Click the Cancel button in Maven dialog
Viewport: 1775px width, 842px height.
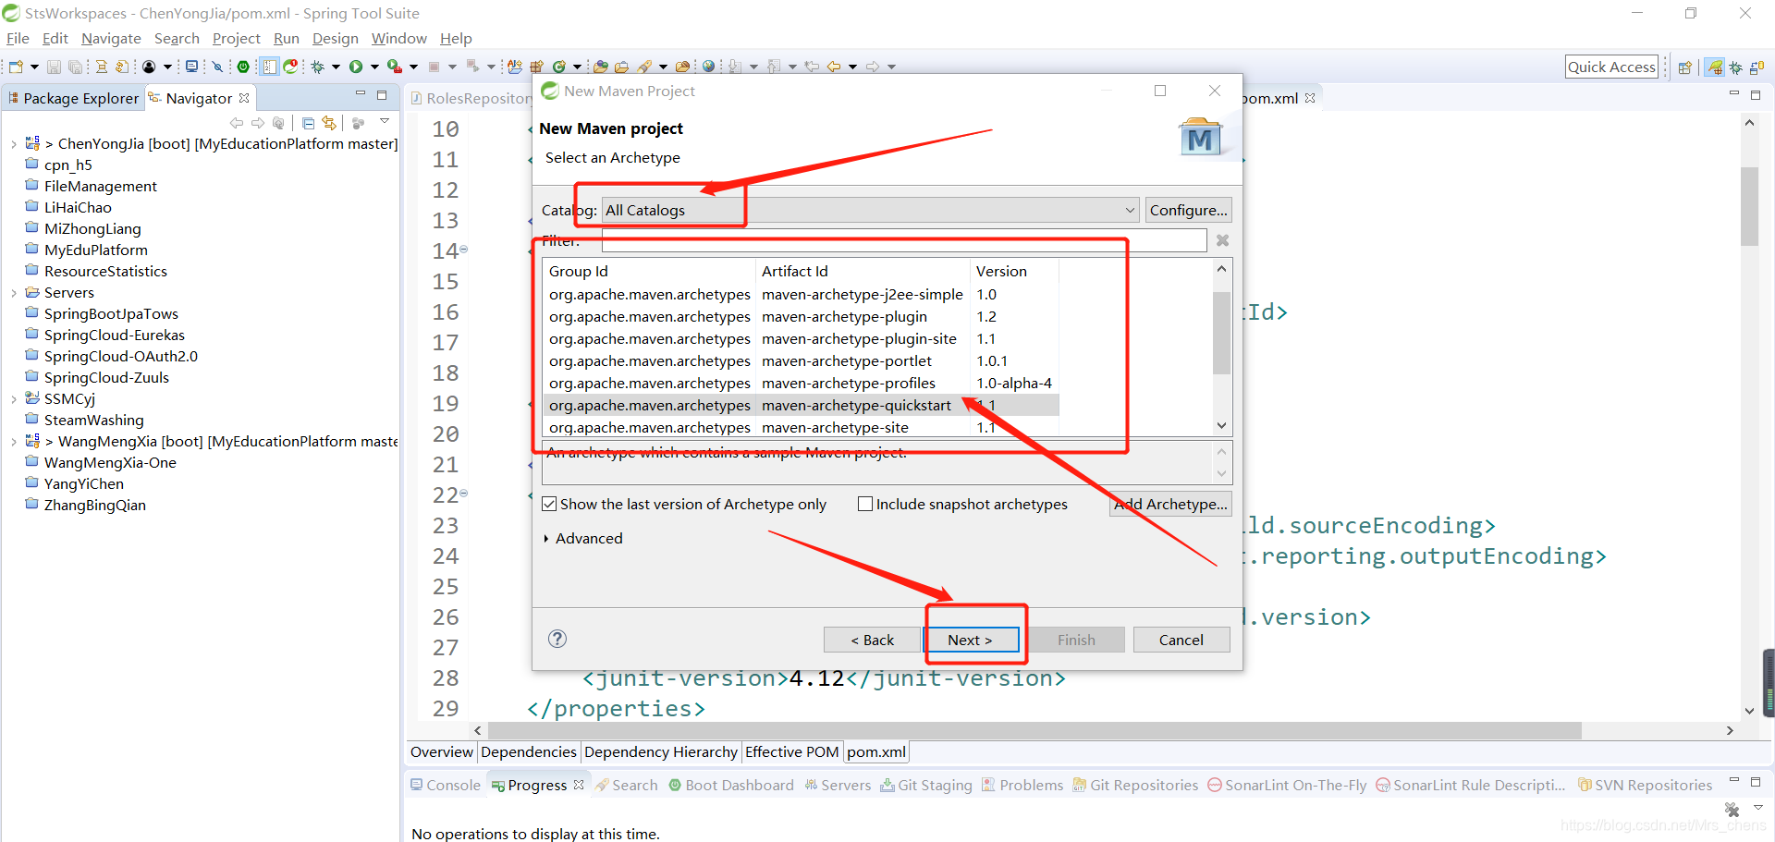point(1181,640)
